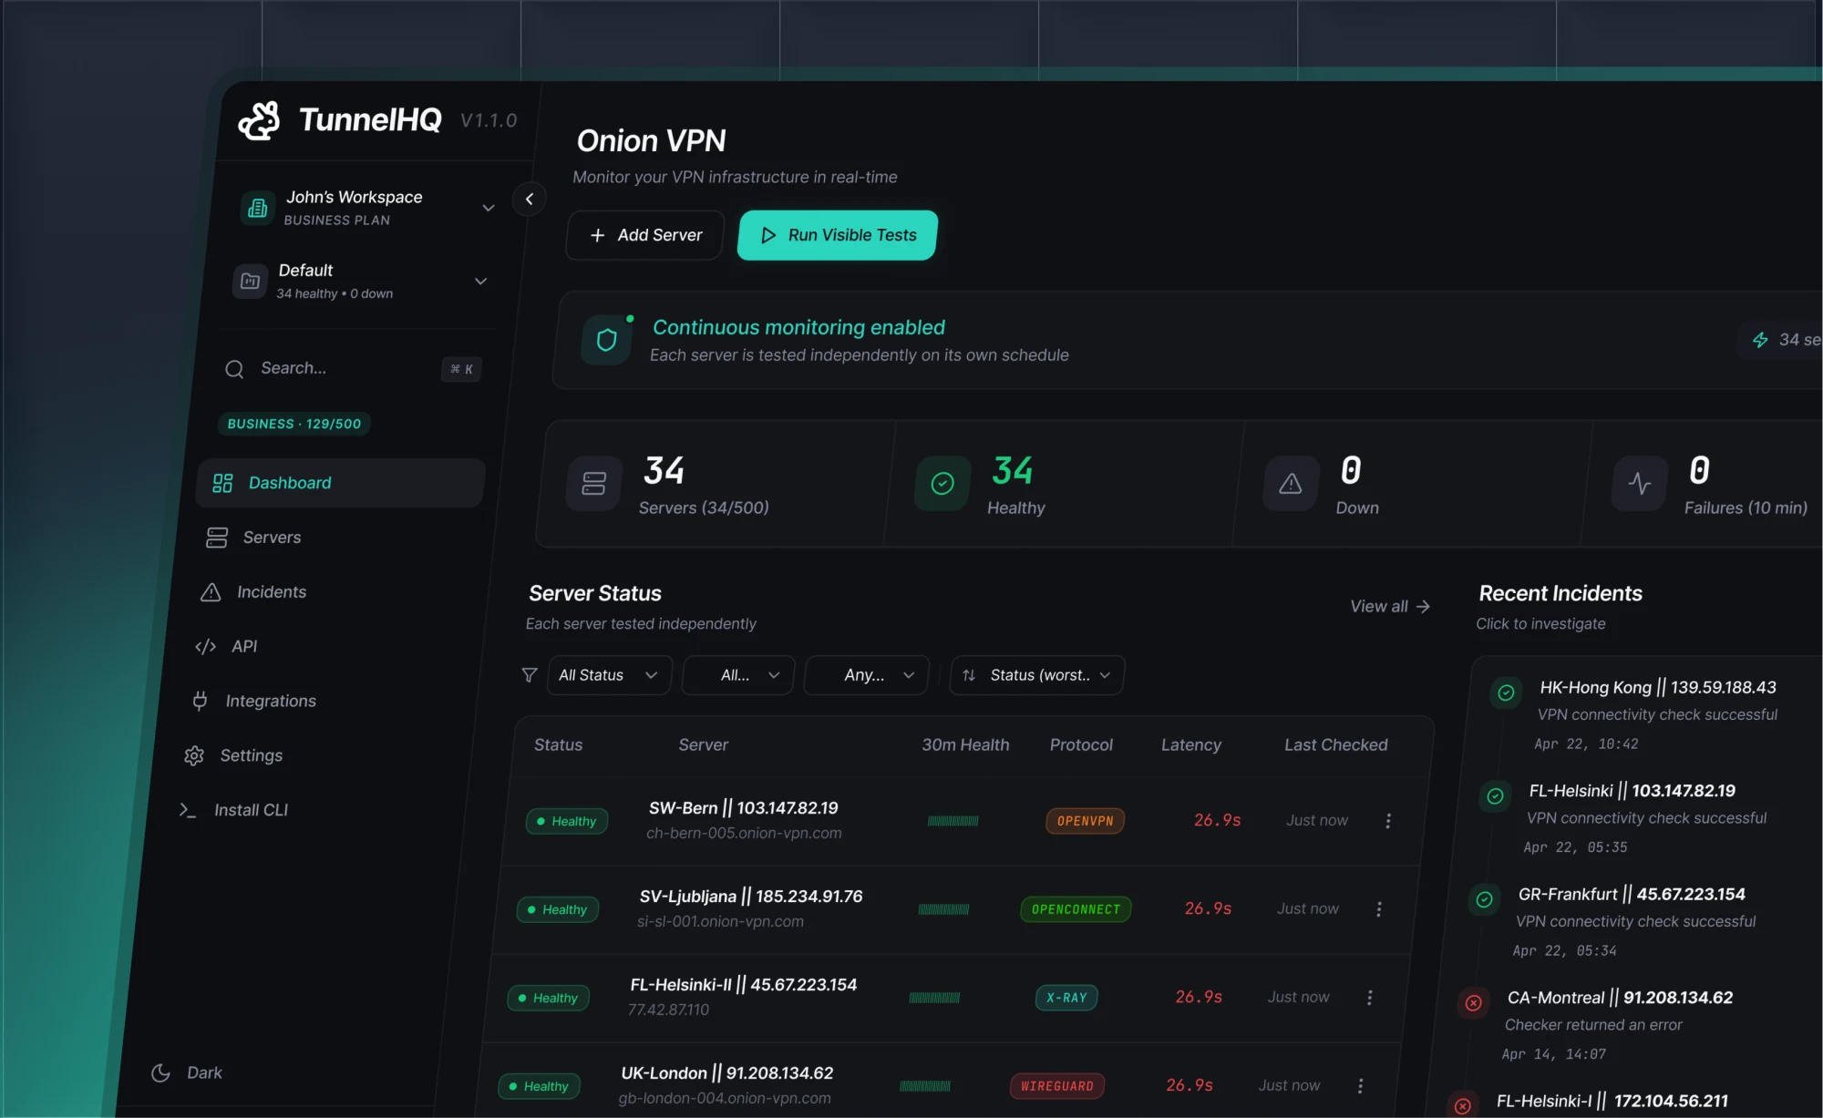Open the Any... filter dropdown
Image resolution: width=1823 pixels, height=1118 pixels.
pyautogui.click(x=866, y=675)
